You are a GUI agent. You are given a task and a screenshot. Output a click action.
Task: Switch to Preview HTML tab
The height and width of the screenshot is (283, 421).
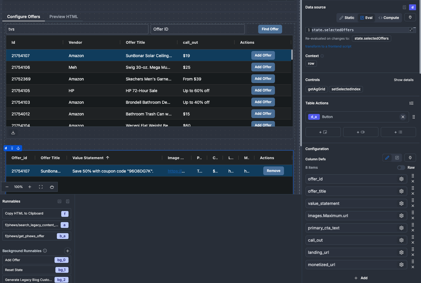click(64, 17)
